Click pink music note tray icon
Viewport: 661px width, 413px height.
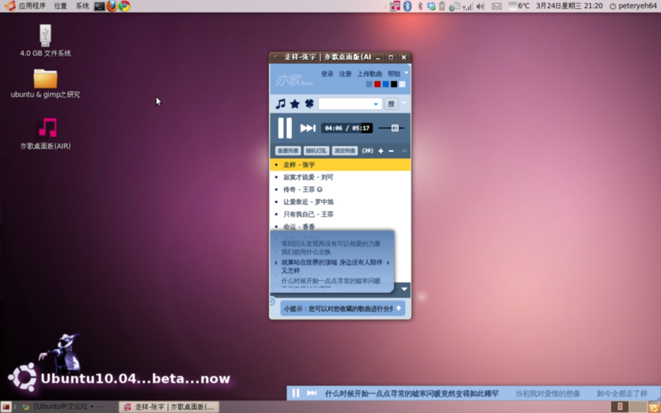395,6
